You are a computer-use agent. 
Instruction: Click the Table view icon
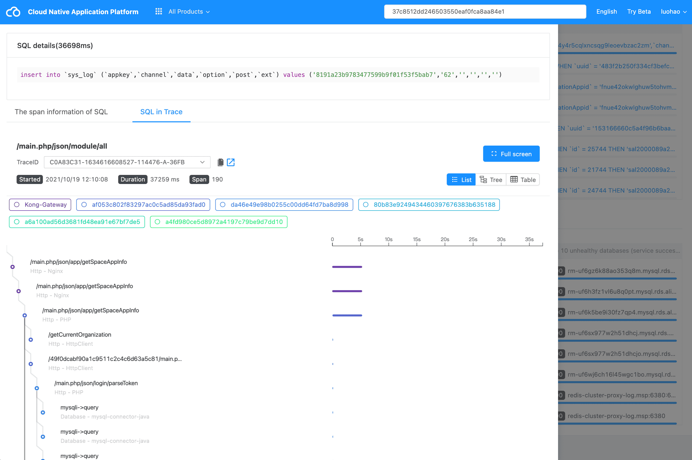point(514,179)
